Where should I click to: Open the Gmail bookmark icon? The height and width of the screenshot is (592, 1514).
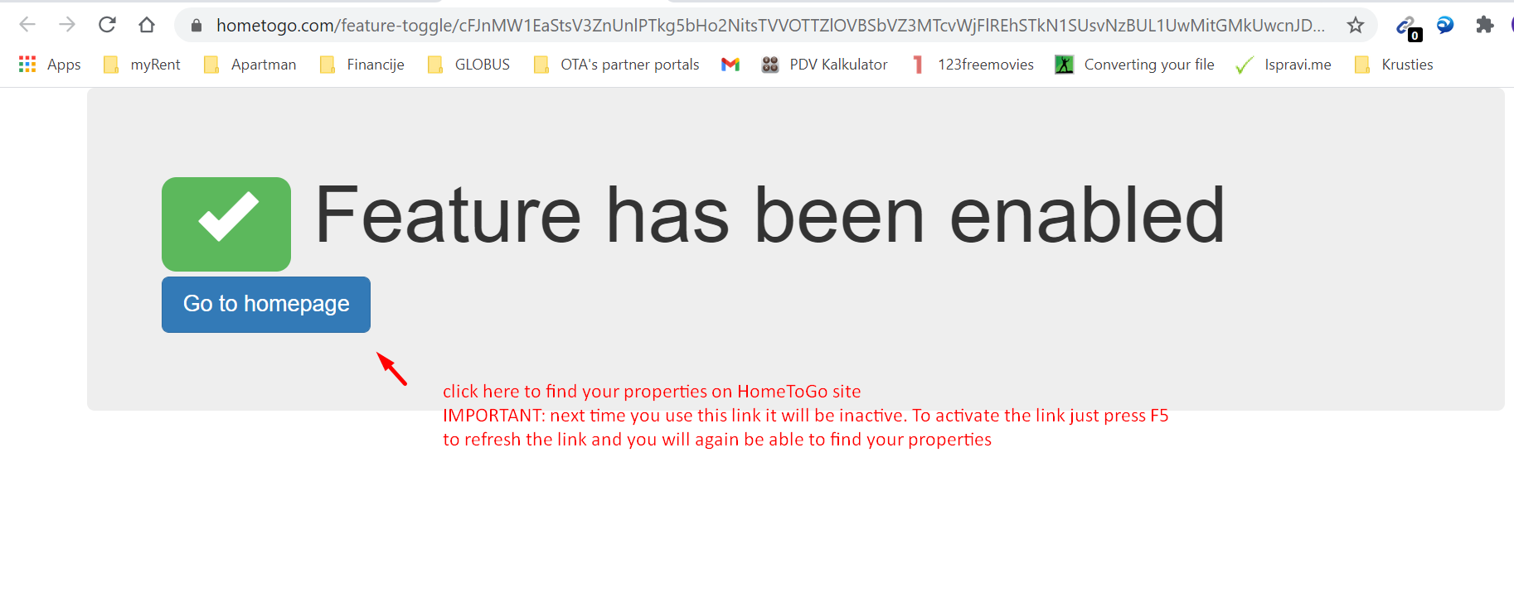pyautogui.click(x=730, y=65)
